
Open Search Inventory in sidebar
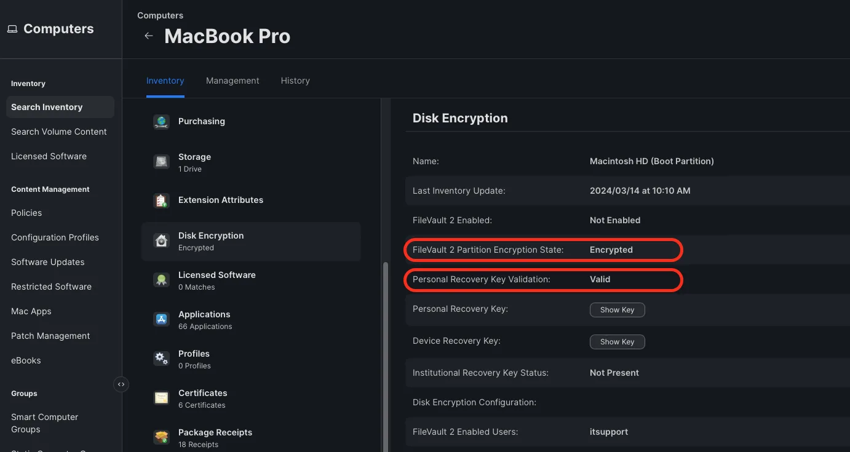(60, 107)
